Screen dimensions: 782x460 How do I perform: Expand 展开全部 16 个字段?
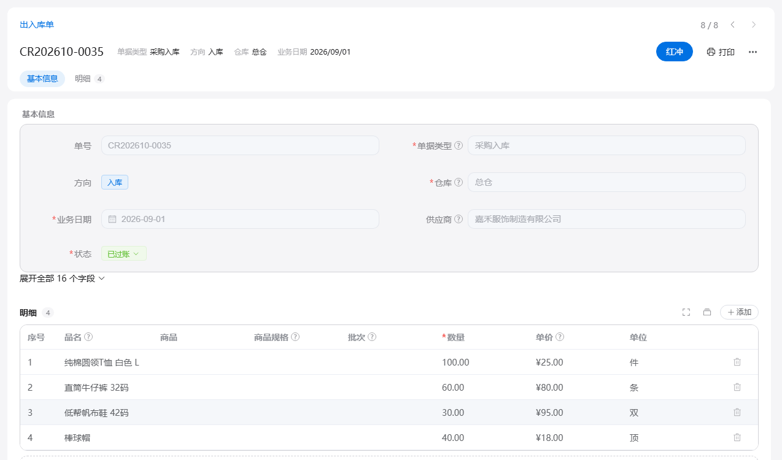pos(63,278)
